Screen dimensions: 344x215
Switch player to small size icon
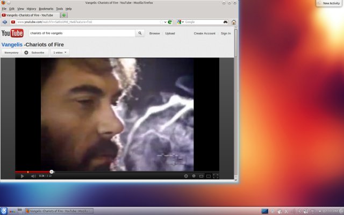(201, 176)
